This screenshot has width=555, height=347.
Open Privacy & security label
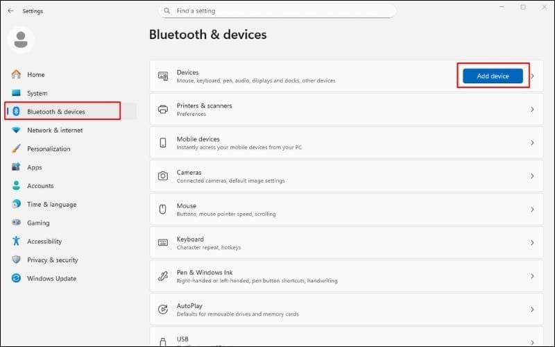pyautogui.click(x=53, y=260)
